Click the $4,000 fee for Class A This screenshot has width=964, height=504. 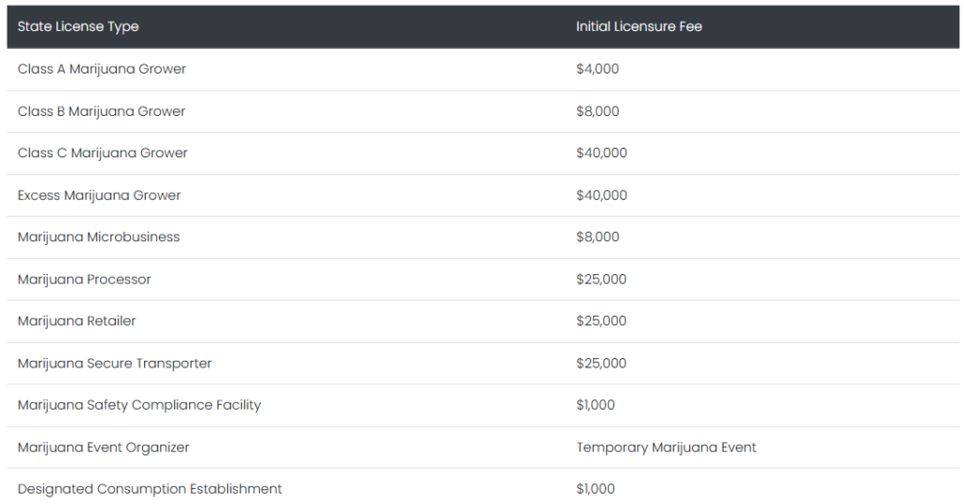click(x=598, y=69)
